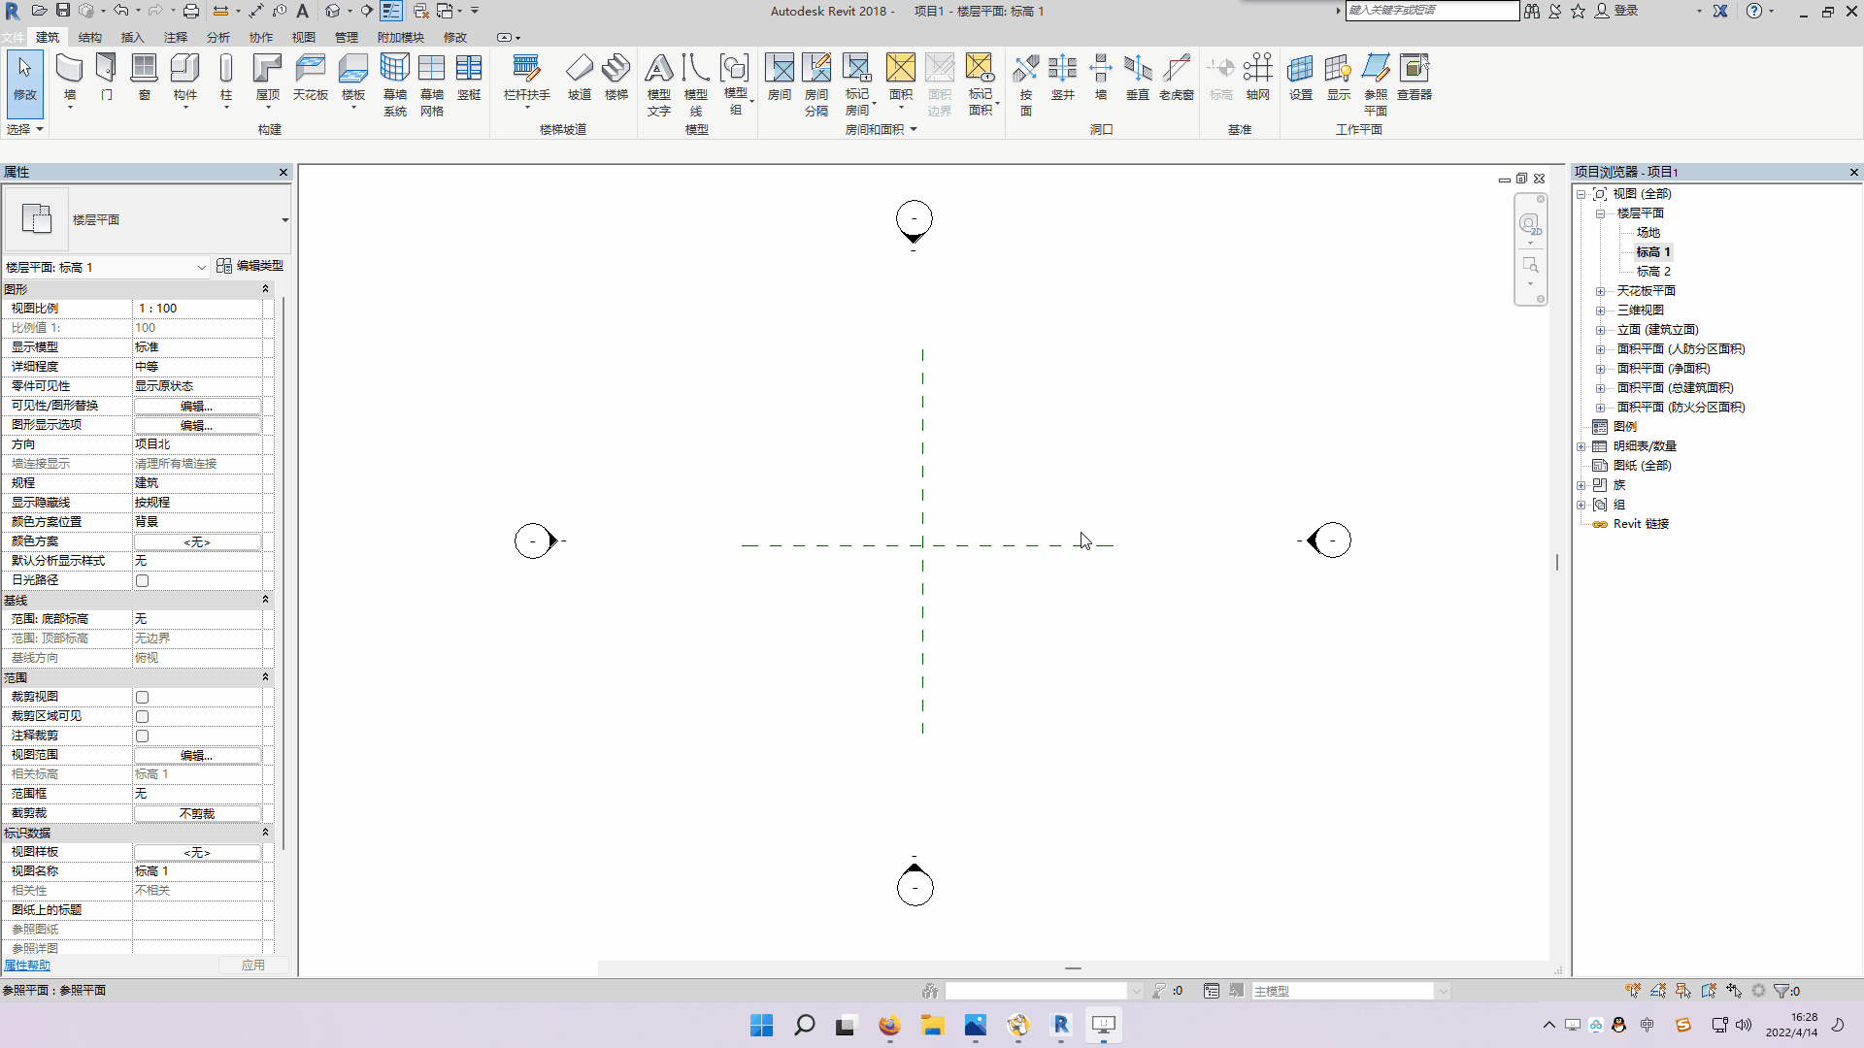Click the search keyword input field

click(1431, 11)
